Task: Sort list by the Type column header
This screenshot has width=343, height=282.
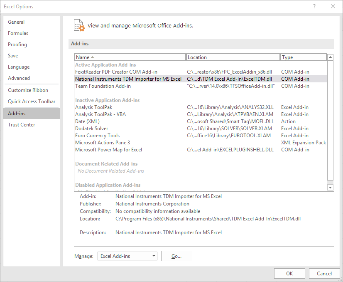Action: 303,57
